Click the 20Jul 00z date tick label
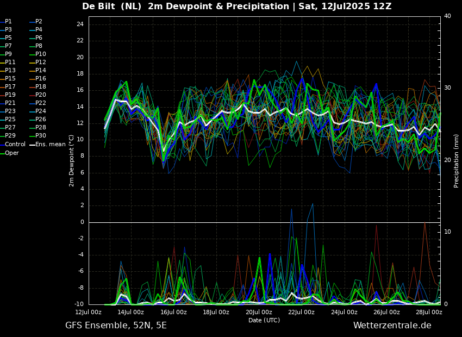 coord(259,312)
